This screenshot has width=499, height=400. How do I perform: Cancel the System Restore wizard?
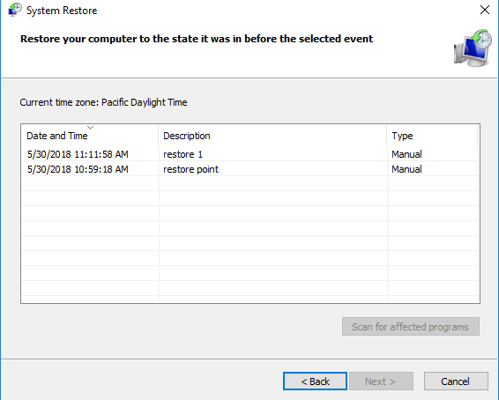456,381
